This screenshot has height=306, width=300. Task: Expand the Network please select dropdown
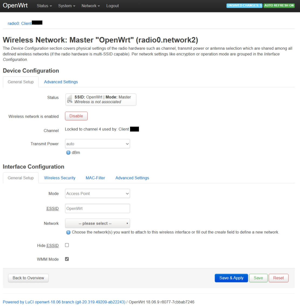(x=97, y=223)
